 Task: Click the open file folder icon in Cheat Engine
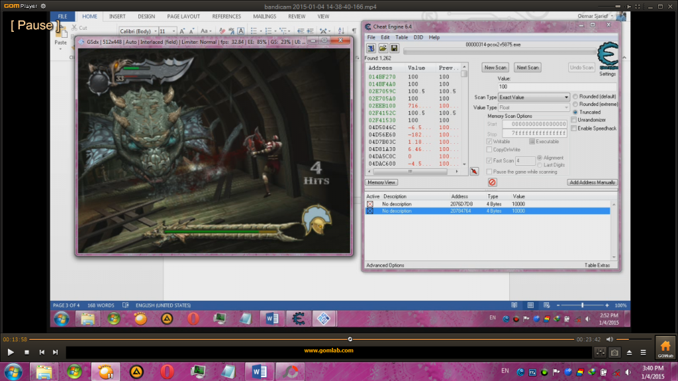coord(383,48)
